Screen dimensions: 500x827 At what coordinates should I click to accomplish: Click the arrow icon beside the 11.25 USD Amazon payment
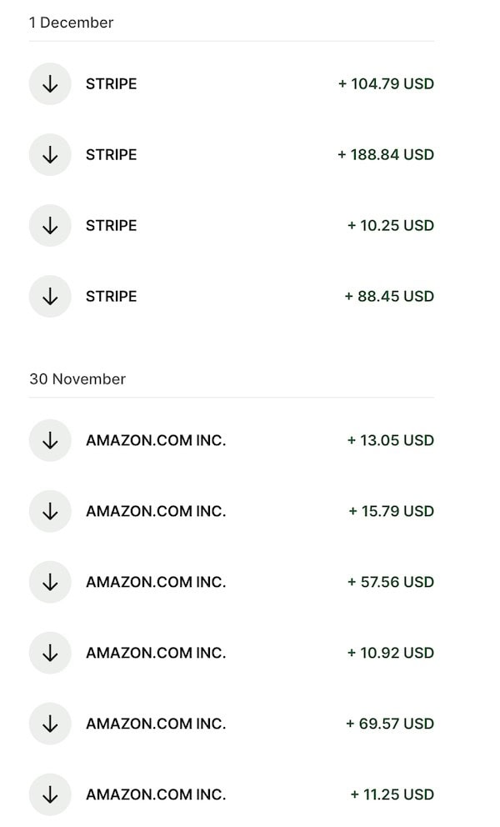coord(50,794)
